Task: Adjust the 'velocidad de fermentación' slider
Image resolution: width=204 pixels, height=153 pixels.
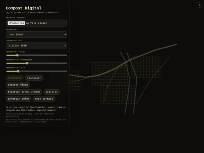Action: pos(37,63)
